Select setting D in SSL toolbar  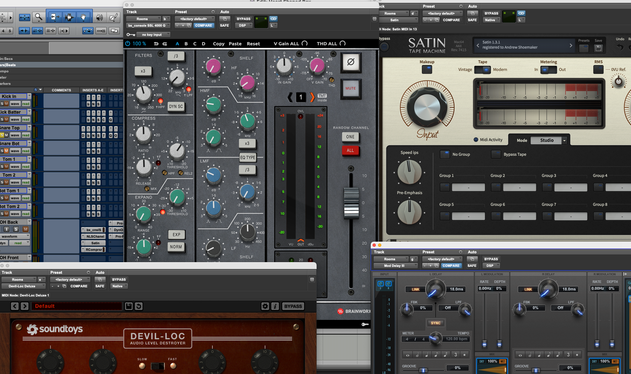[204, 44]
